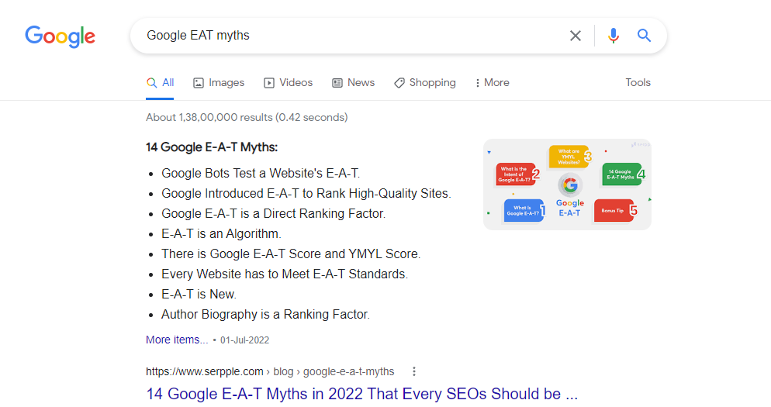771x407 pixels.
Task: Select the Images tab icon
Action: coord(198,83)
